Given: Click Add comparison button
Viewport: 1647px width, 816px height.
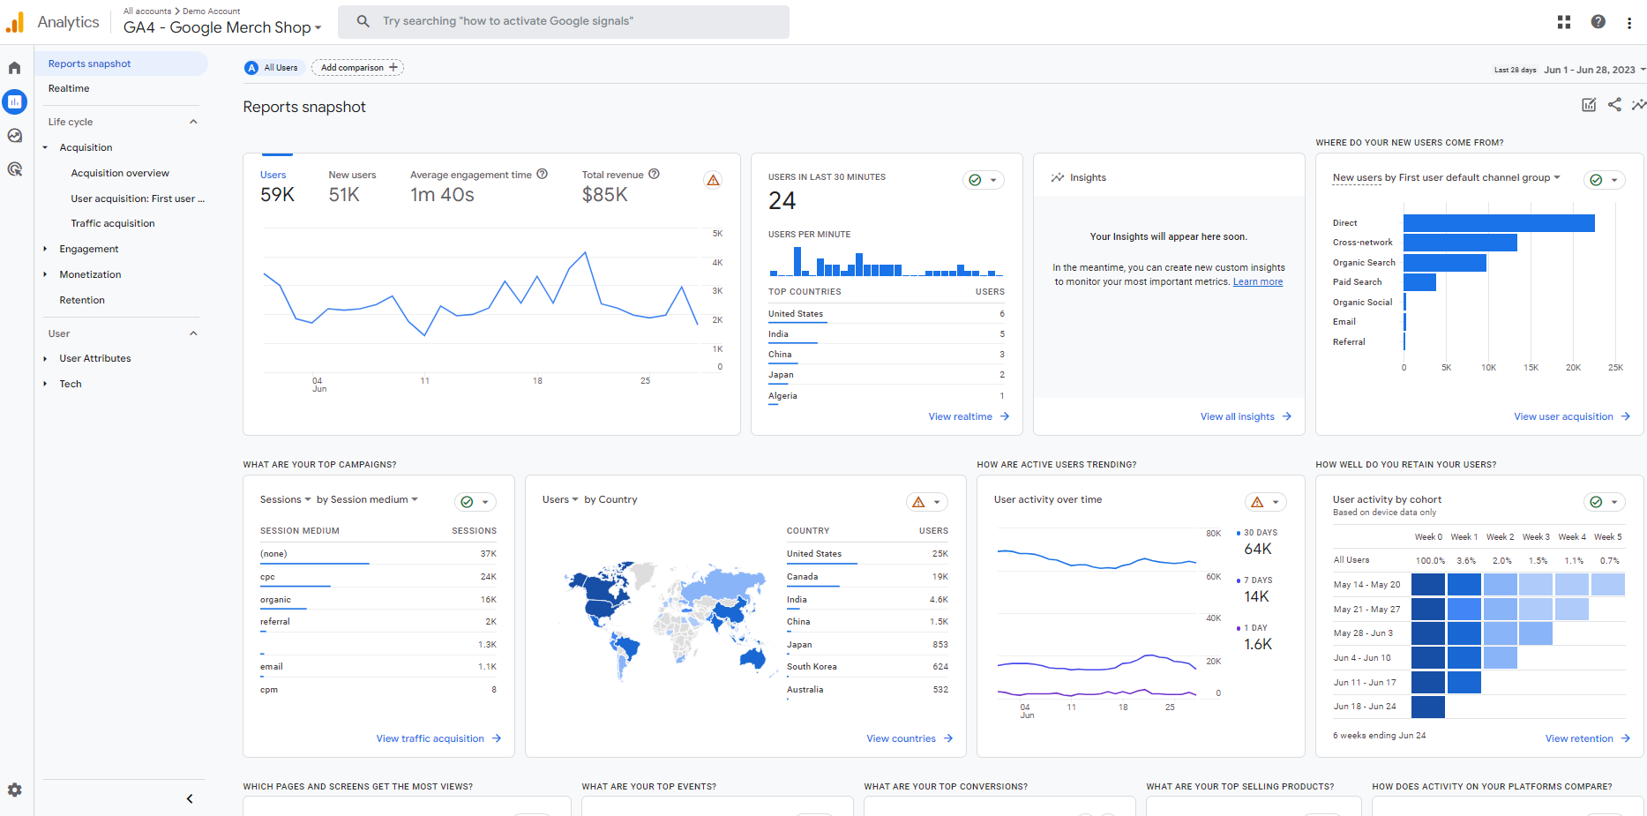Looking at the screenshot, I should point(357,68).
